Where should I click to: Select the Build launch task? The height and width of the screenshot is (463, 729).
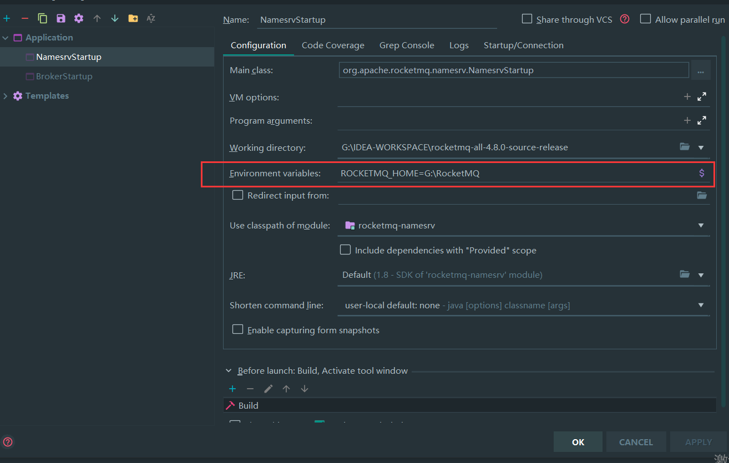coord(469,405)
